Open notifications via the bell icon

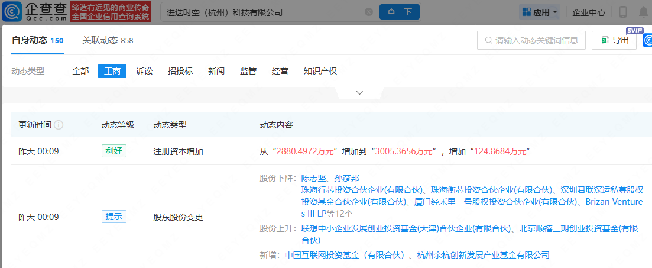643,12
